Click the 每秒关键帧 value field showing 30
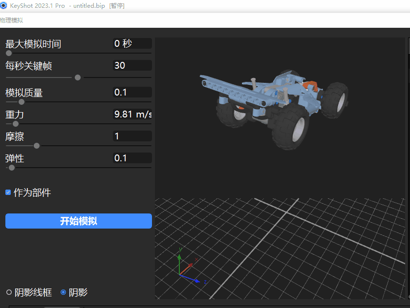This screenshot has height=308, width=410. 132,65
